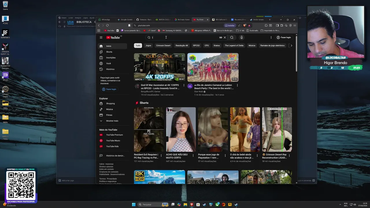Open Crimson Desert Ray Reconstruction short options
Viewport: 370px width, 208px height.
point(289,155)
